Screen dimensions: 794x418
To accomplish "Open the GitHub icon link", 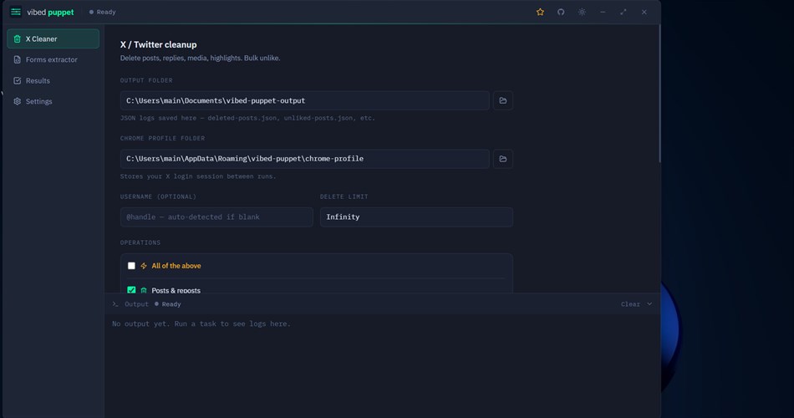I will pyautogui.click(x=561, y=13).
